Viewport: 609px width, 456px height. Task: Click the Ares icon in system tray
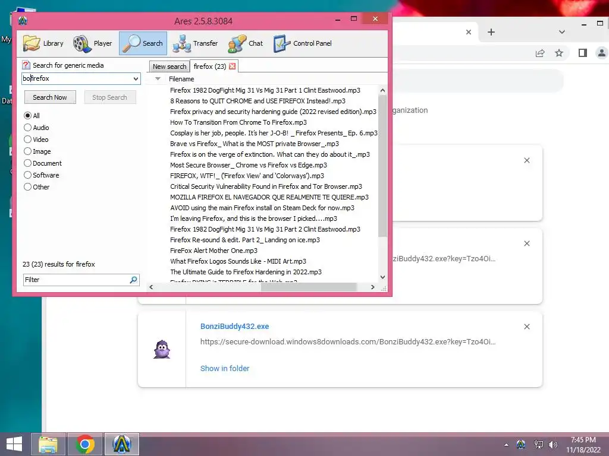point(521,444)
